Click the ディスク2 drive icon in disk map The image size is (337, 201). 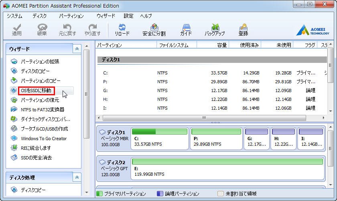coord(102,162)
